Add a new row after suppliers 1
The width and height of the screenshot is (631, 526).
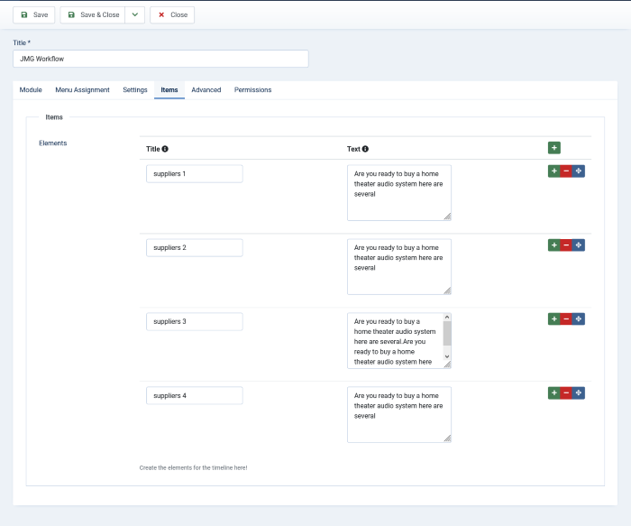pyautogui.click(x=553, y=171)
